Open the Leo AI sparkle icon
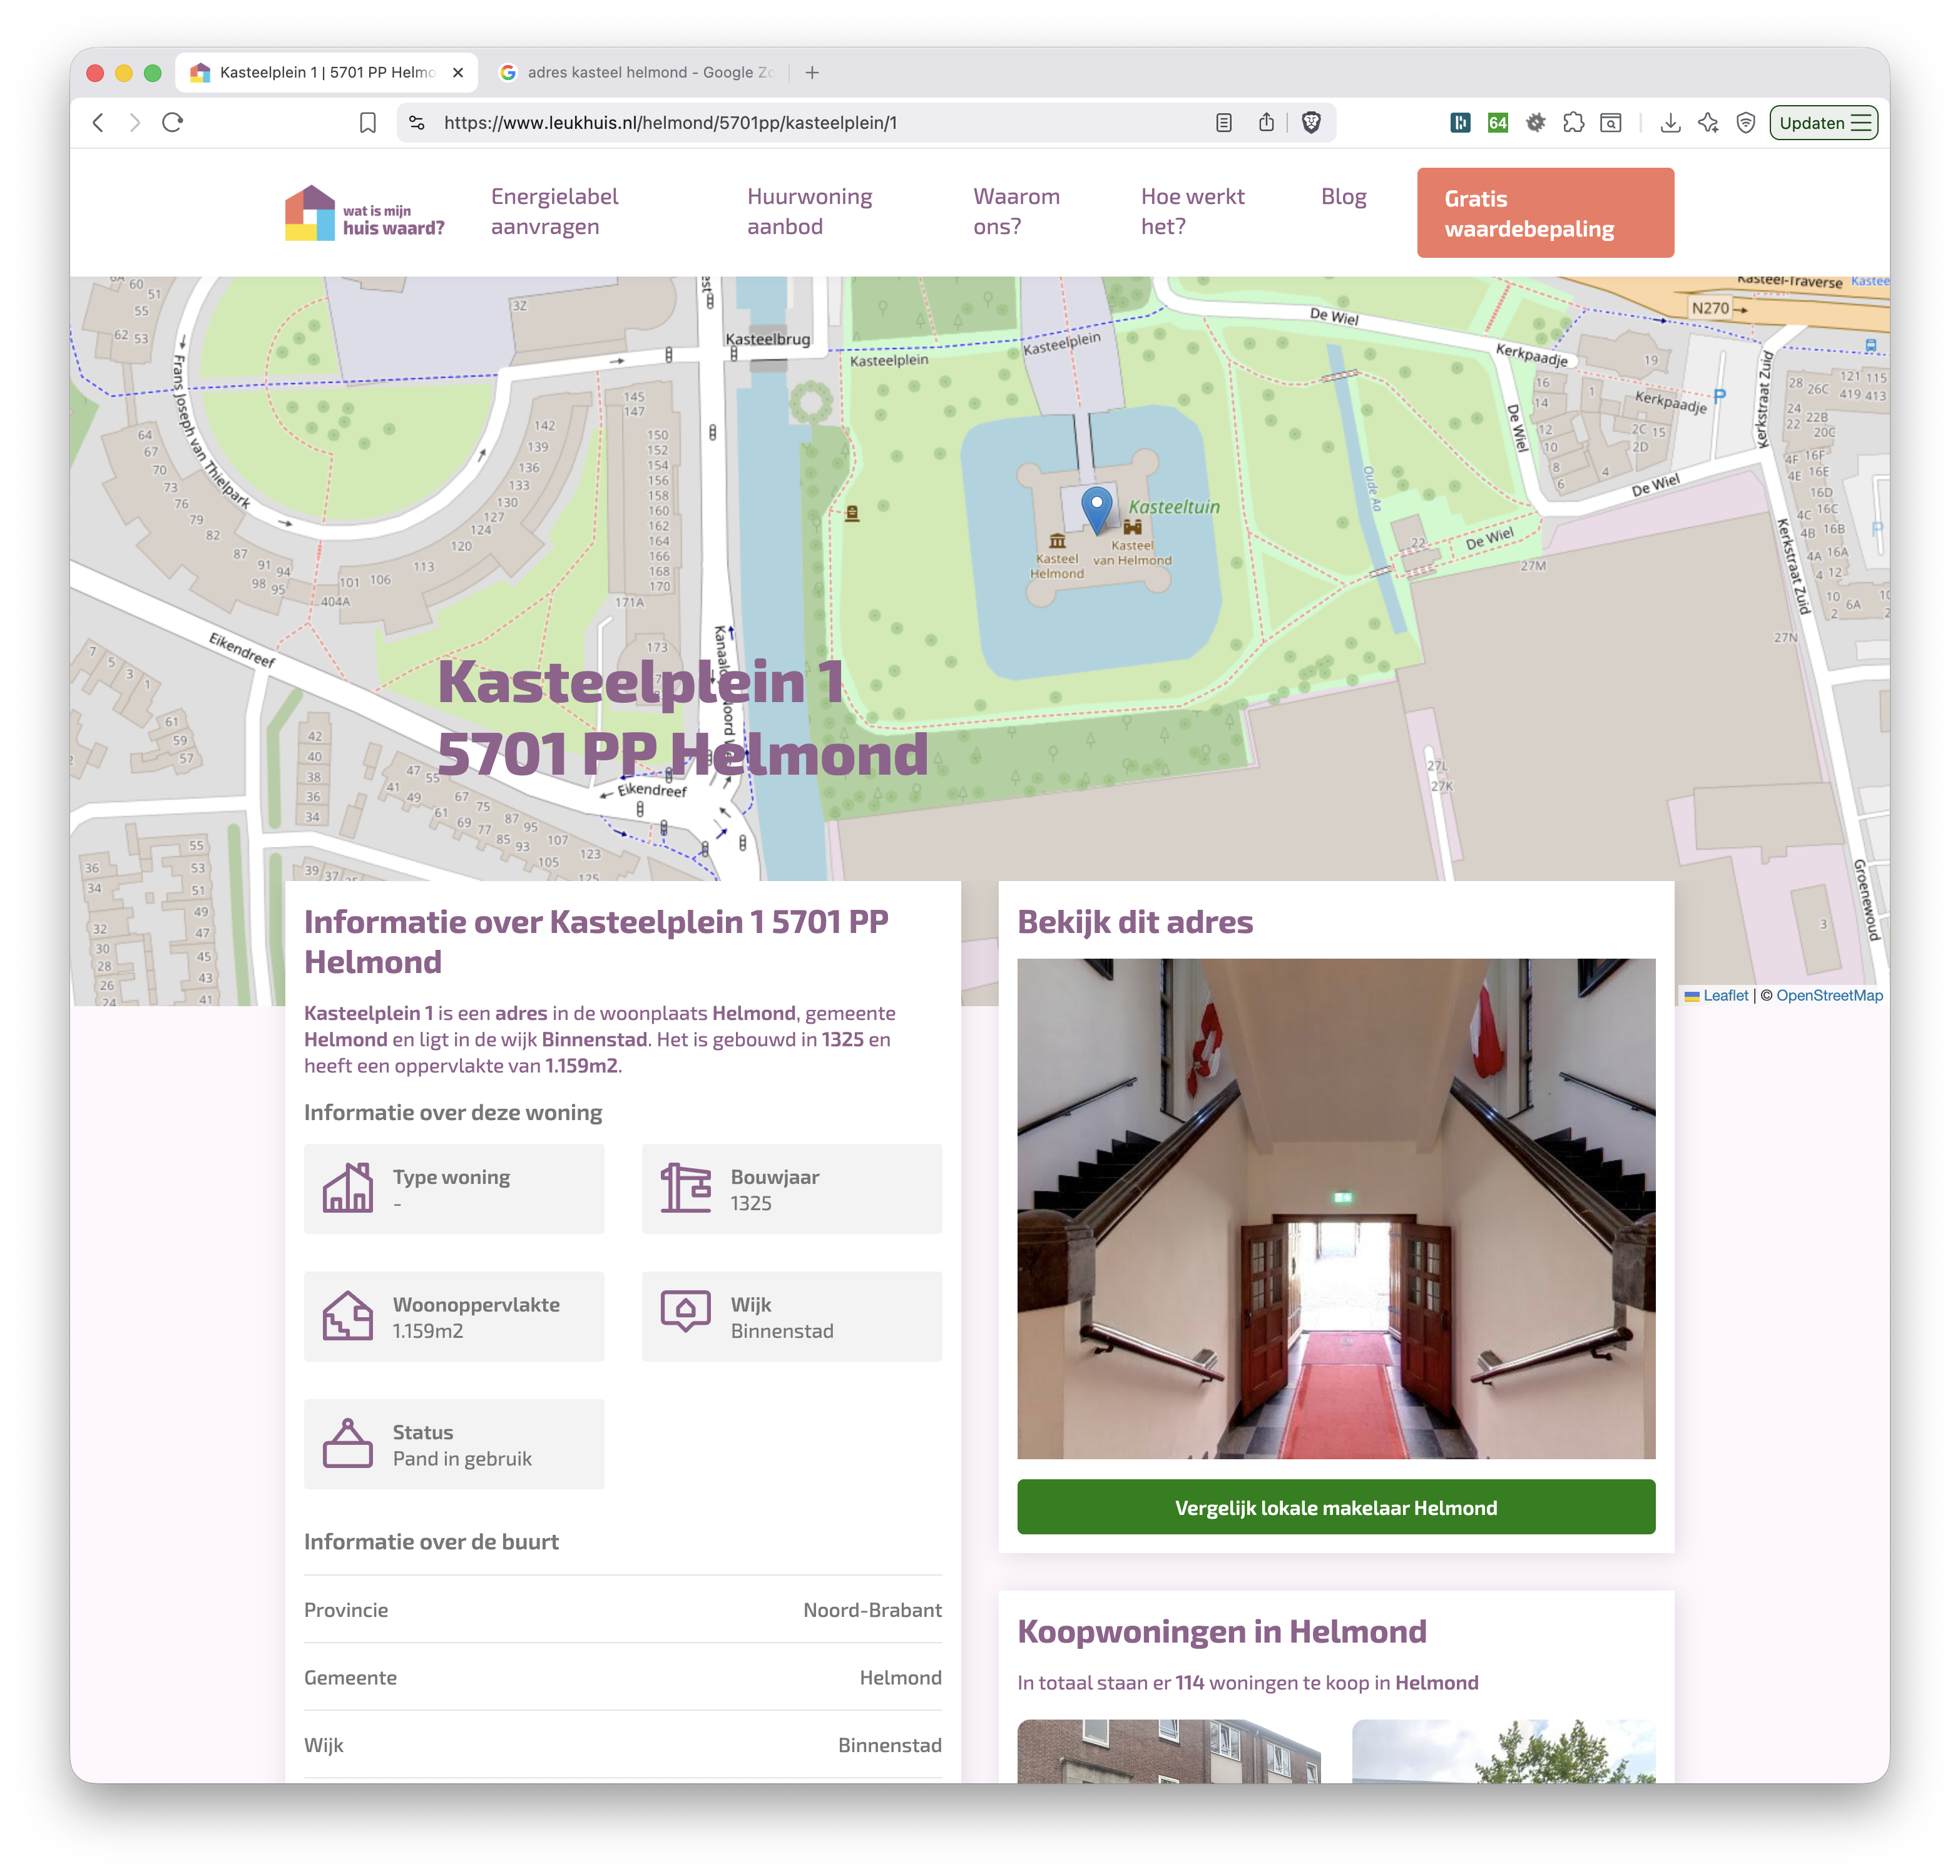The height and width of the screenshot is (1876, 1960). (x=1708, y=122)
